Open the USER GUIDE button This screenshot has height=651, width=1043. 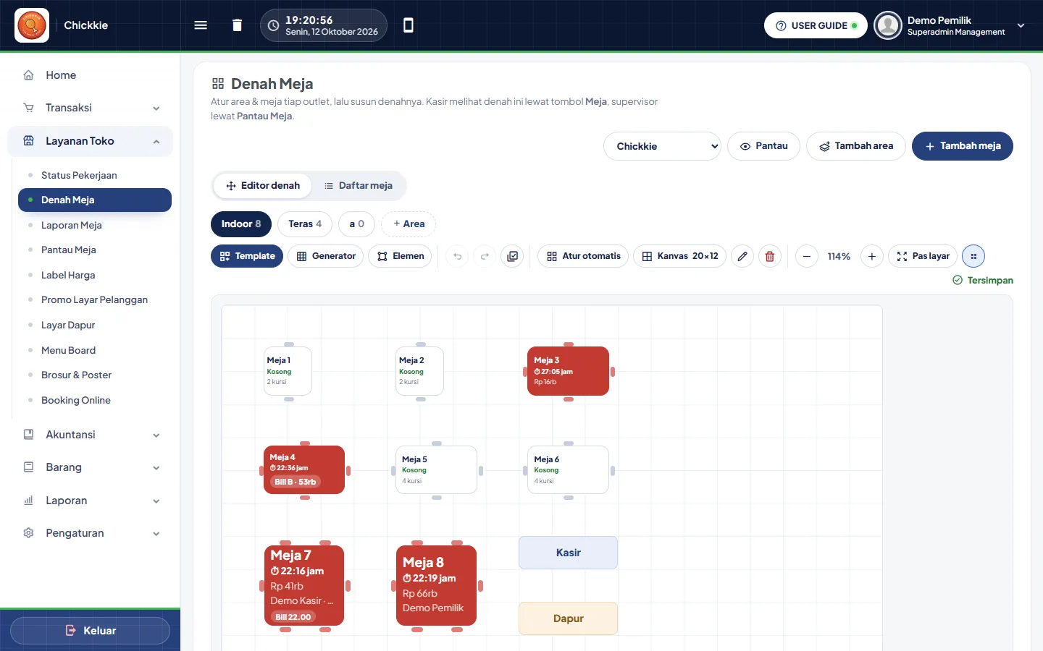point(816,25)
